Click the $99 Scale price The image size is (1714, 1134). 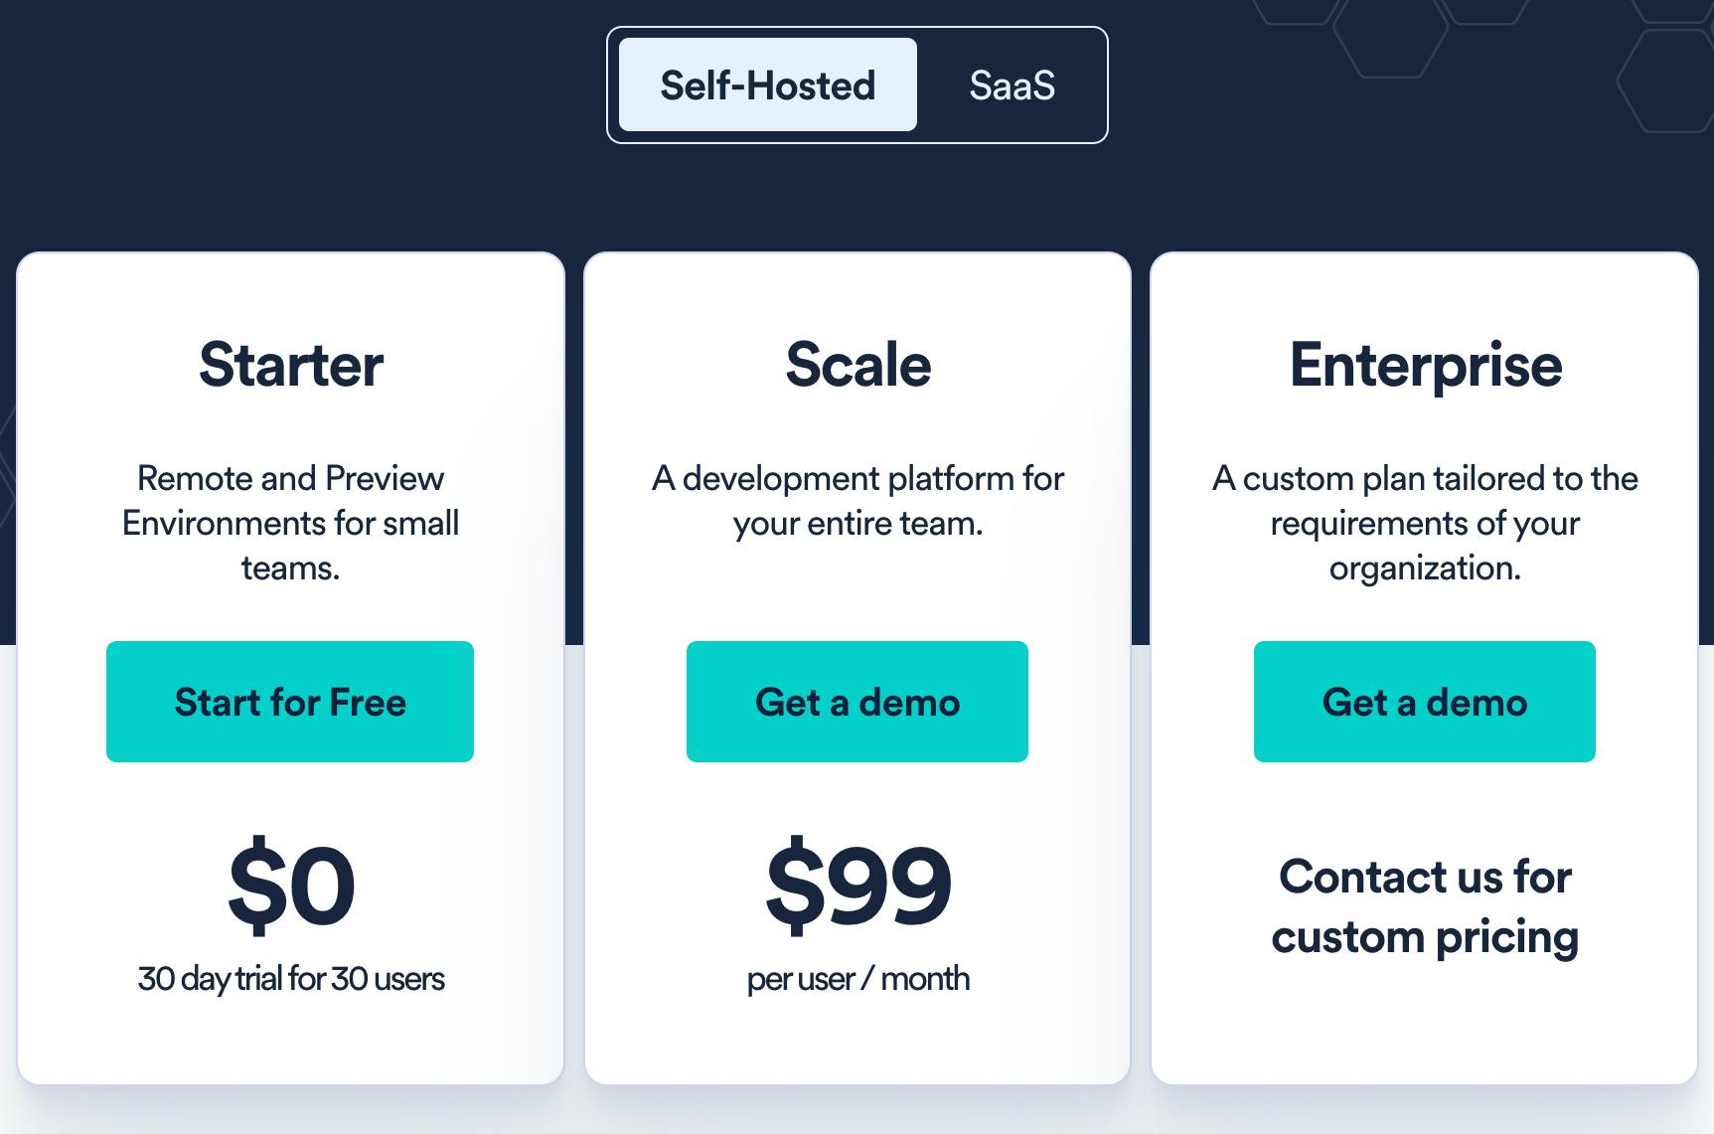(x=857, y=885)
